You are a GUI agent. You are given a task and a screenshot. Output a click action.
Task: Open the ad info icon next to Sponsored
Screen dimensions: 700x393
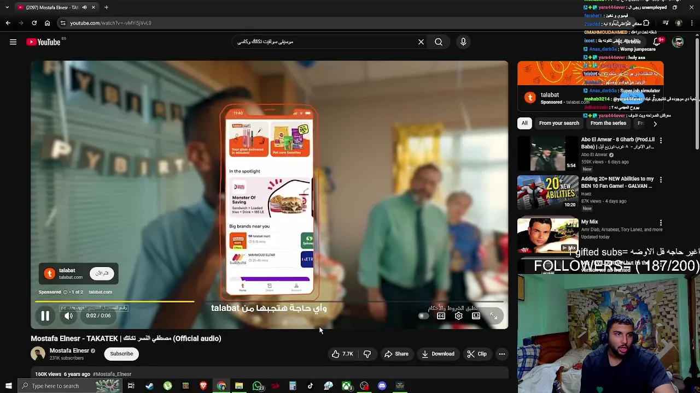(65, 292)
